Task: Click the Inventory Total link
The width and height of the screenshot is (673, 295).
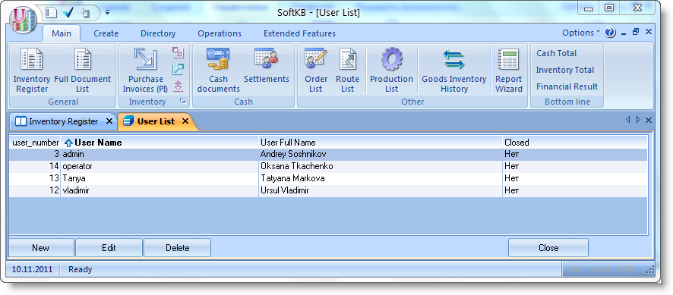Action: 565,70
